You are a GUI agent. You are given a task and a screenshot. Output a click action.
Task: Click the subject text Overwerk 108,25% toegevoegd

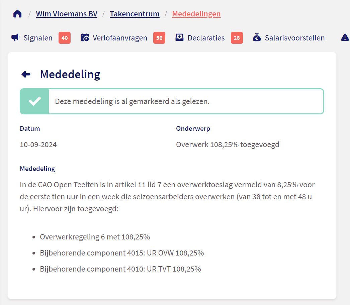228,145
